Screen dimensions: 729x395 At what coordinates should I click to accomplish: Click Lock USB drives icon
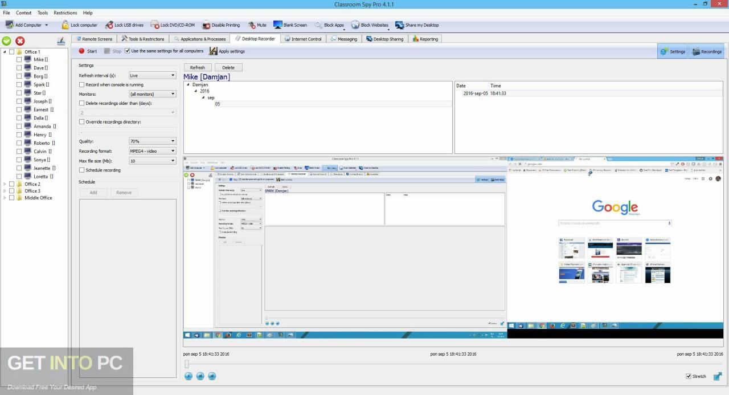pyautogui.click(x=109, y=25)
